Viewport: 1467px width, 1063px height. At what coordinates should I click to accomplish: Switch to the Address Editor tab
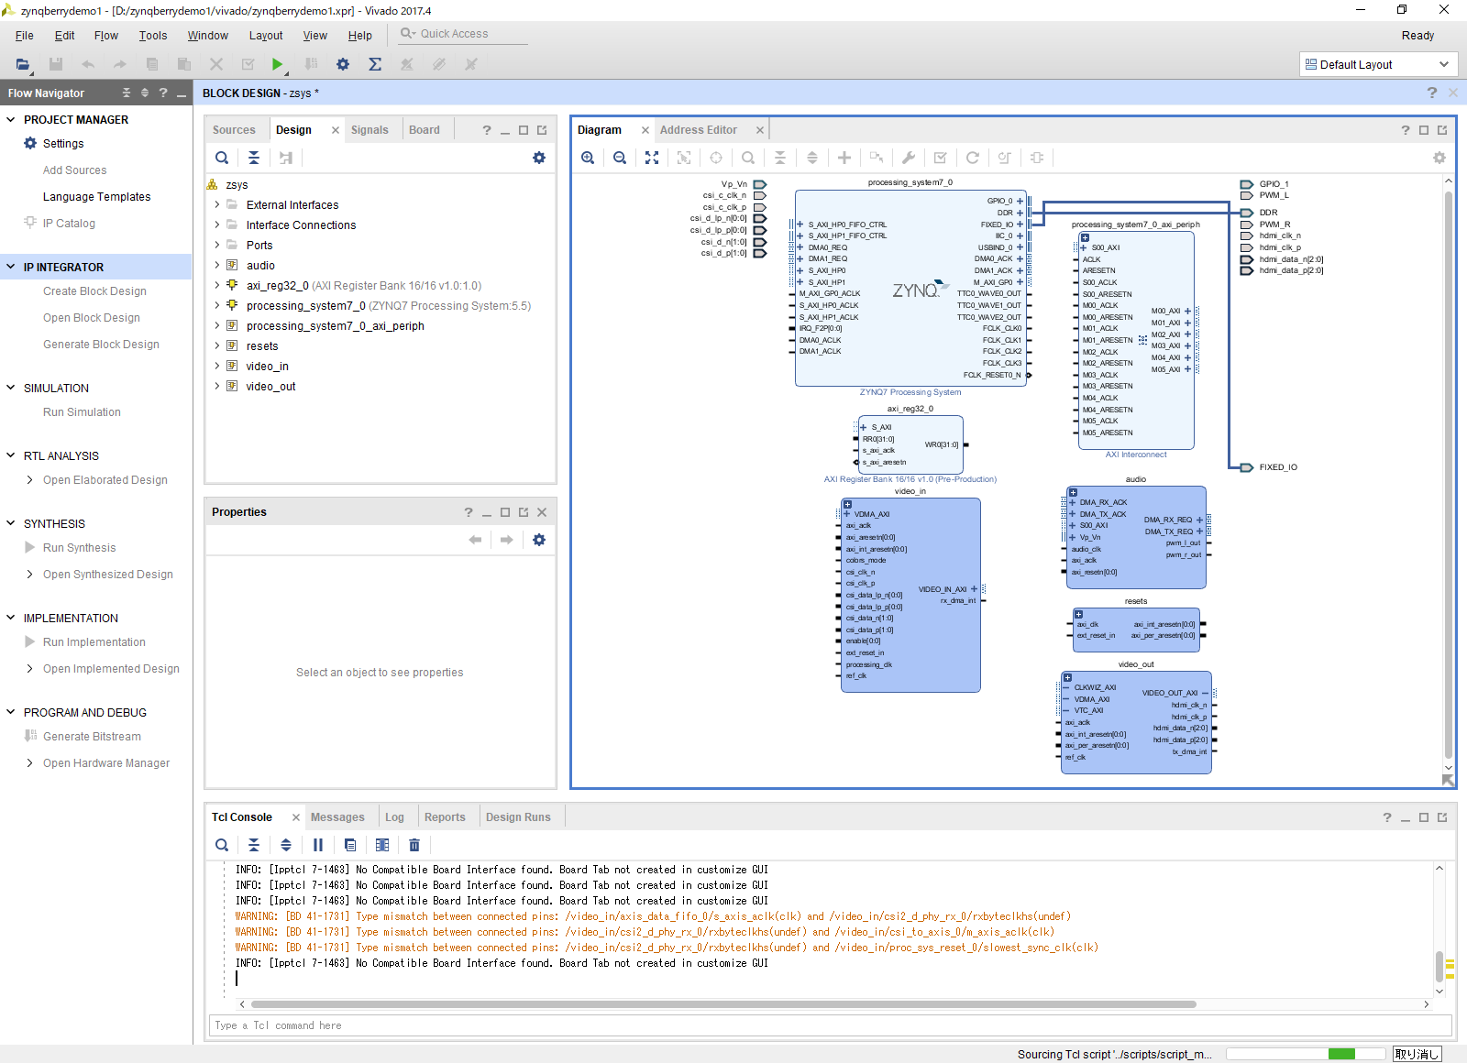698,130
